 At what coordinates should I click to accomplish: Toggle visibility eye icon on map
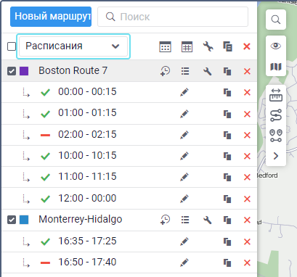[x=276, y=46]
